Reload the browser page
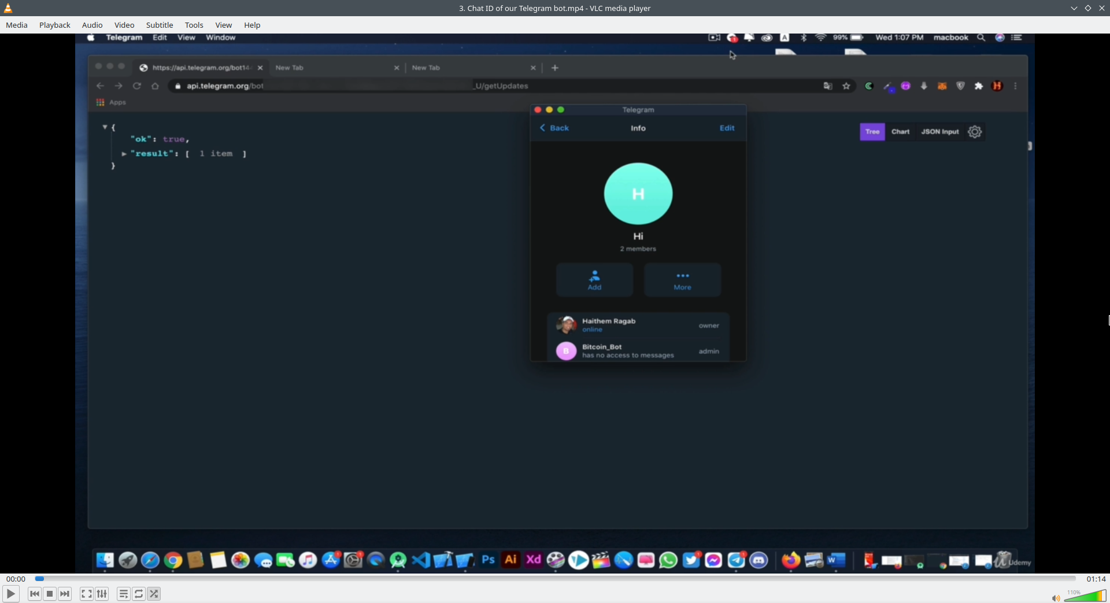This screenshot has width=1110, height=603. click(137, 86)
